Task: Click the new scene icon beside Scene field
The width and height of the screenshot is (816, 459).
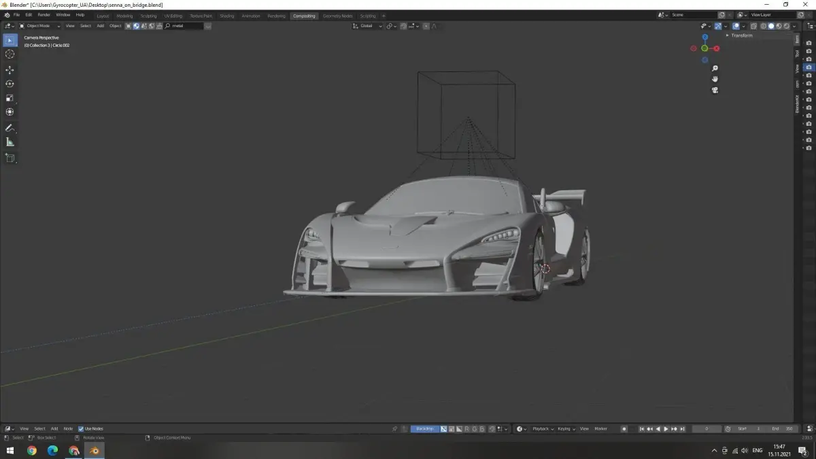Action: [721, 15]
